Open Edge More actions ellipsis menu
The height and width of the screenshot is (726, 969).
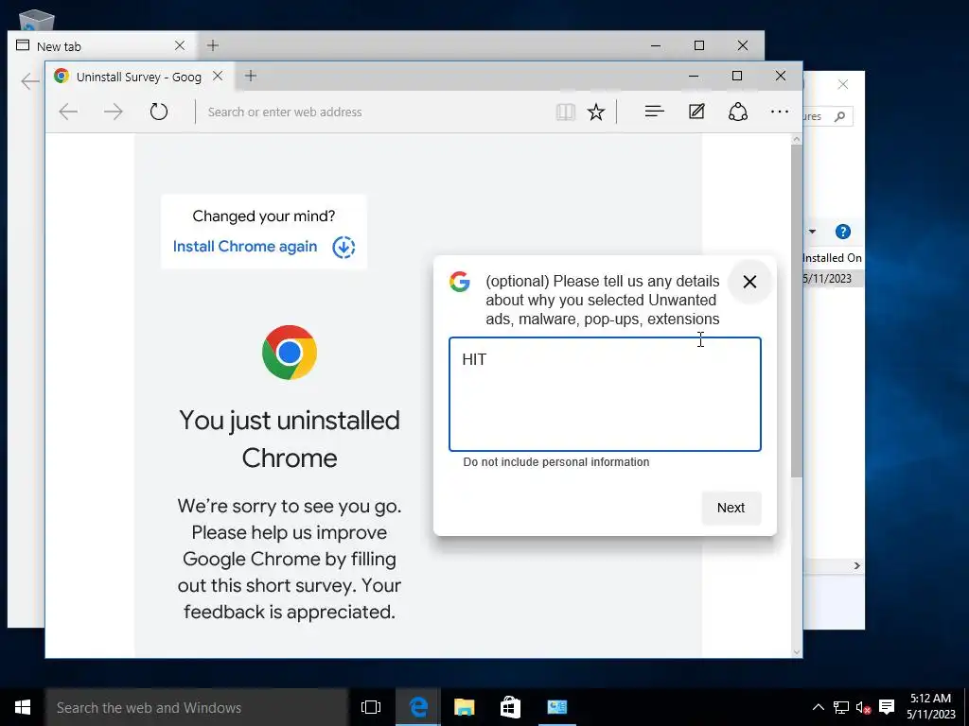[780, 112]
